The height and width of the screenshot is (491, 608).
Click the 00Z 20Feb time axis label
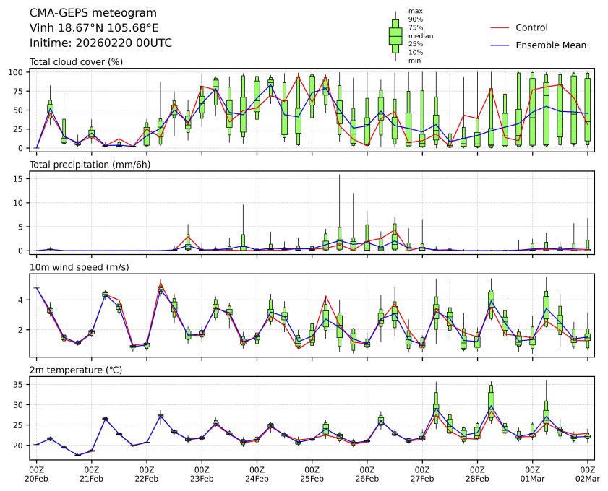(36, 474)
